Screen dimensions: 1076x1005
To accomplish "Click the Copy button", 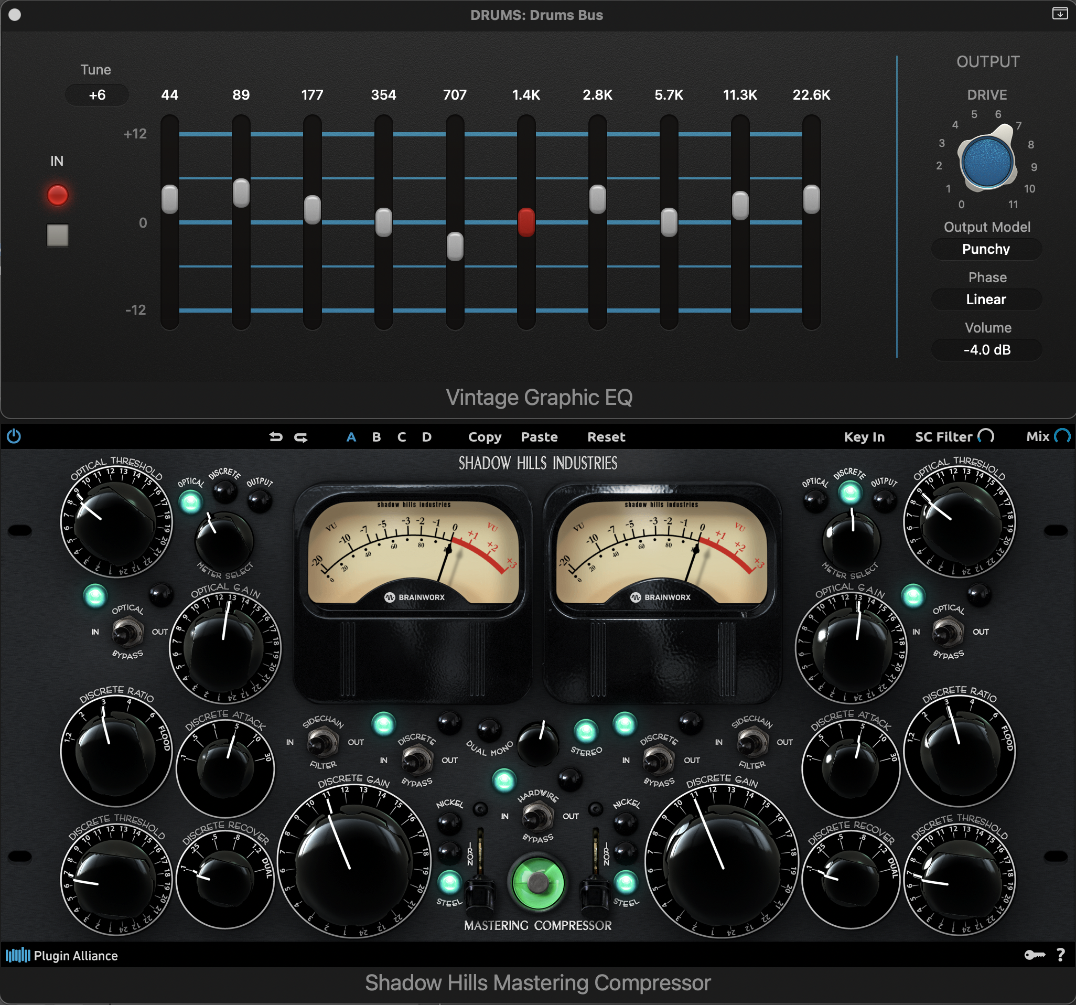I will [485, 437].
